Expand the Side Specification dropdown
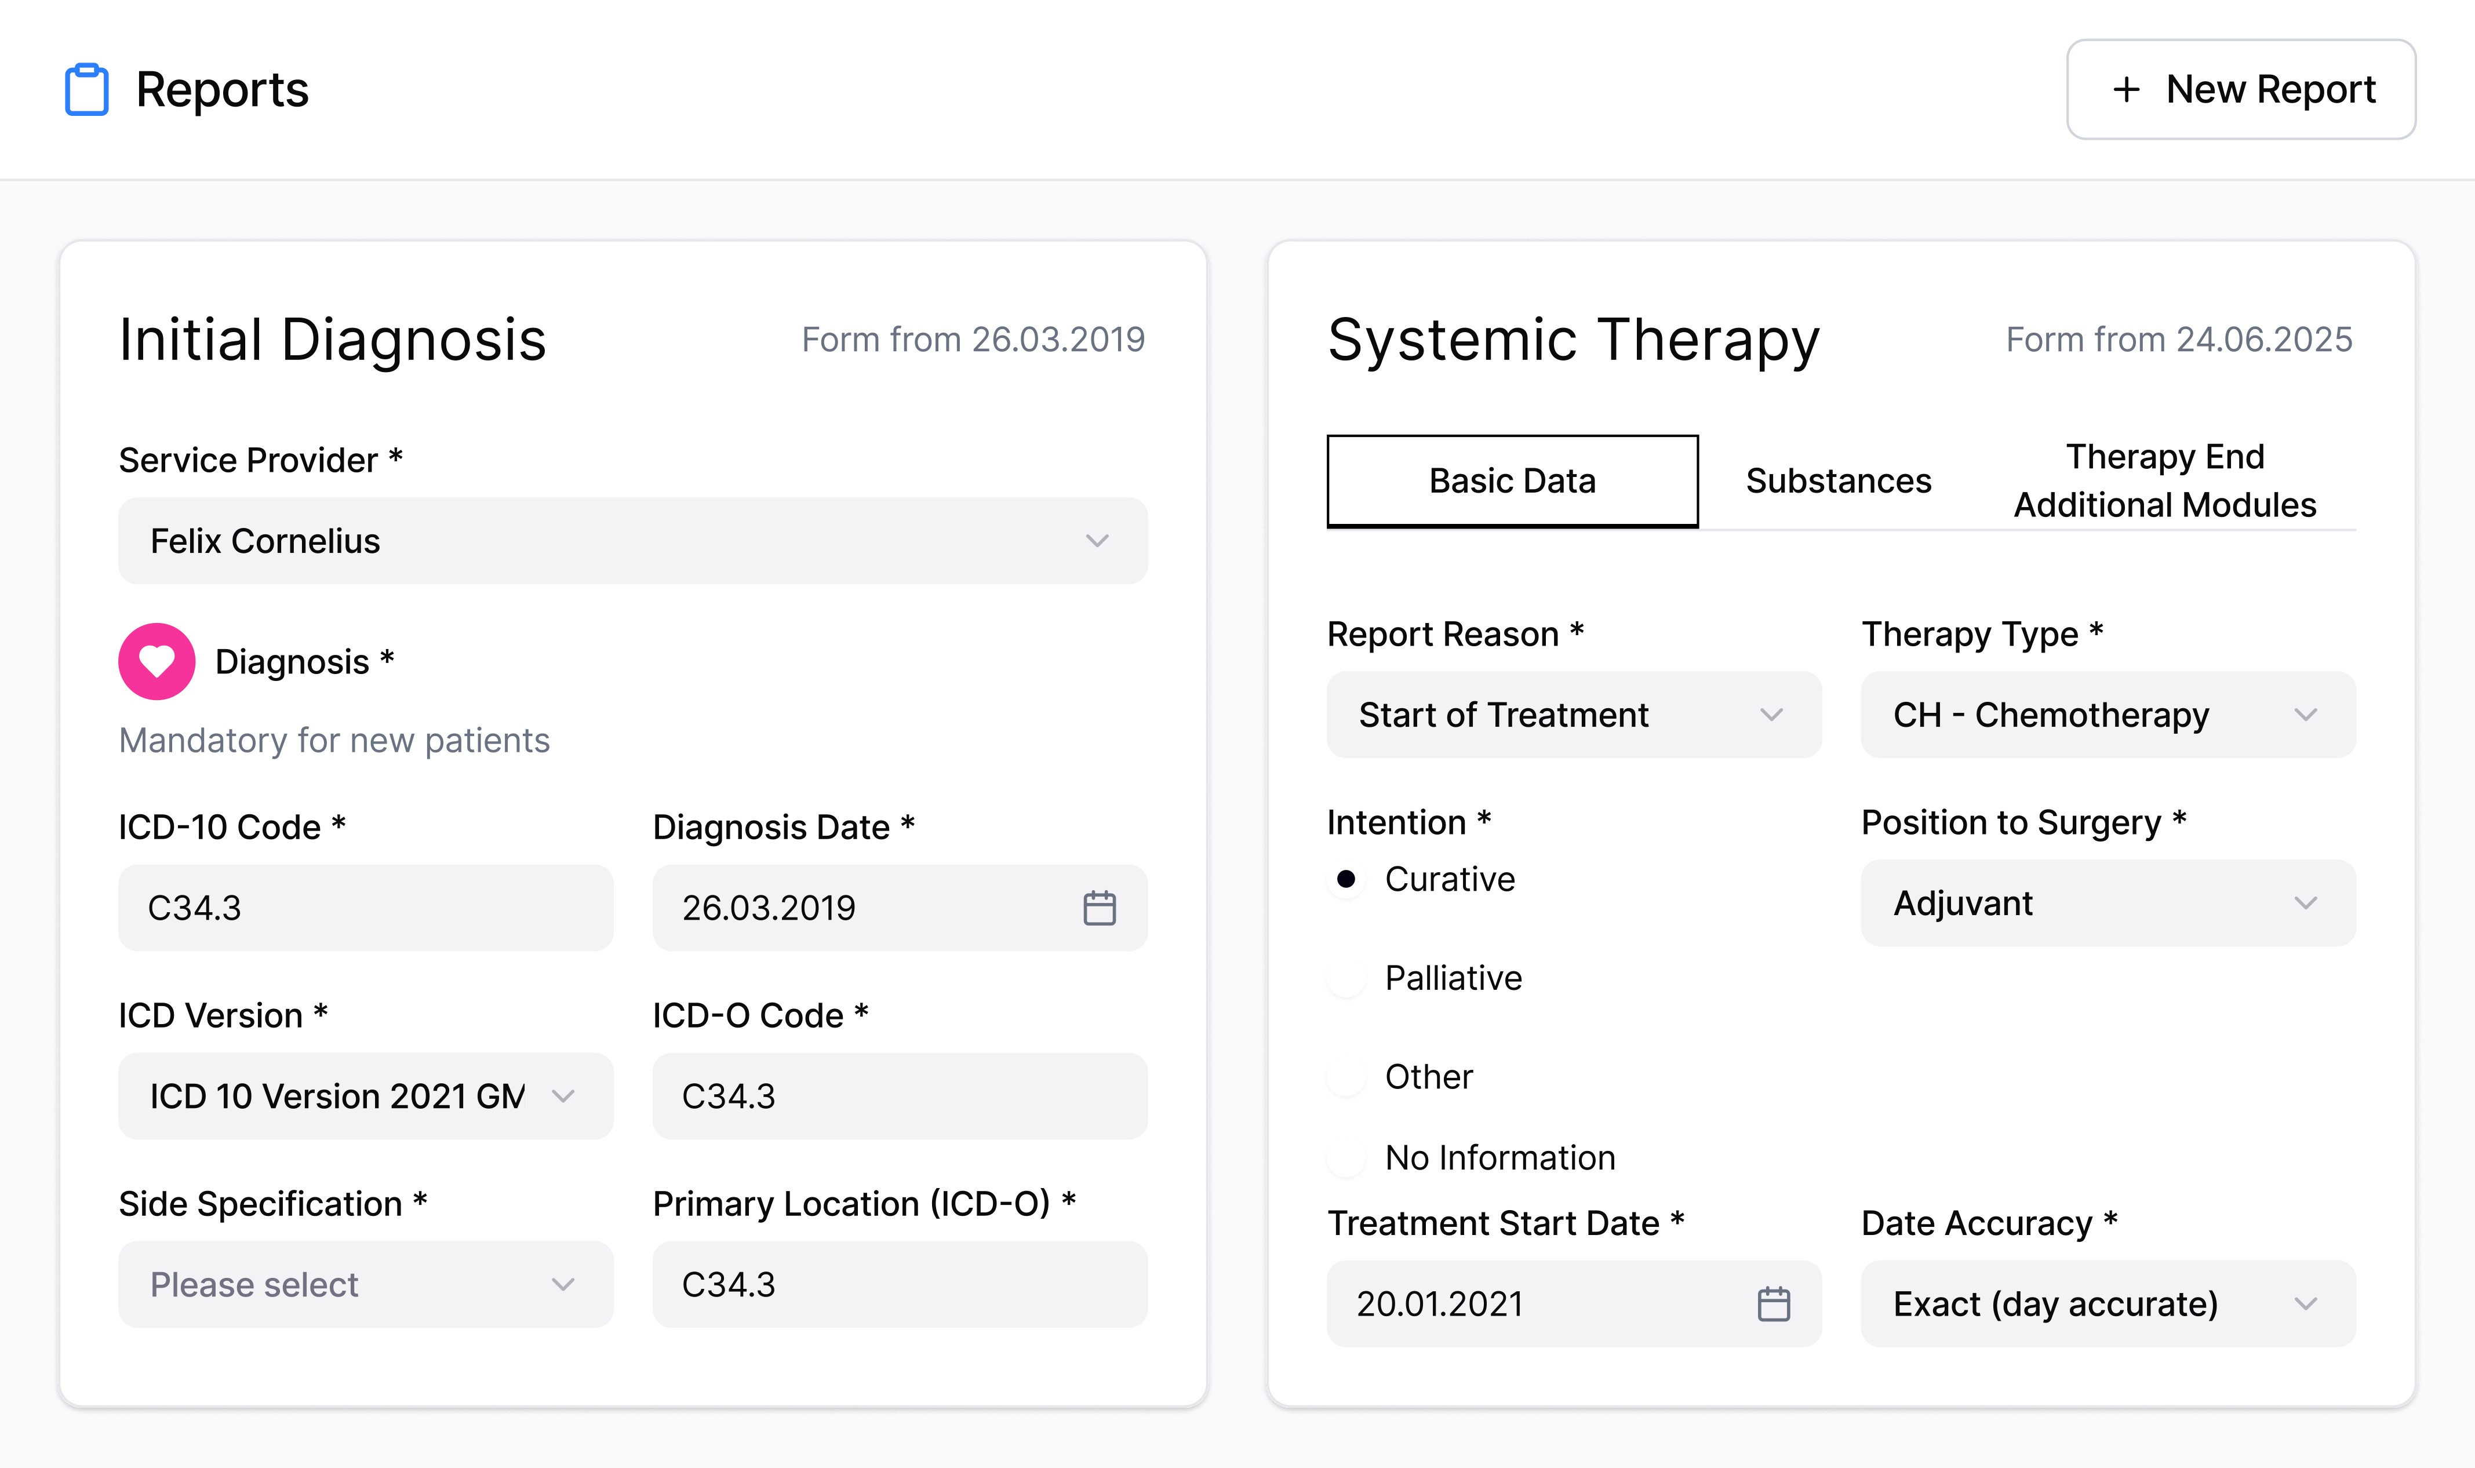The image size is (2475, 1468). (x=365, y=1284)
